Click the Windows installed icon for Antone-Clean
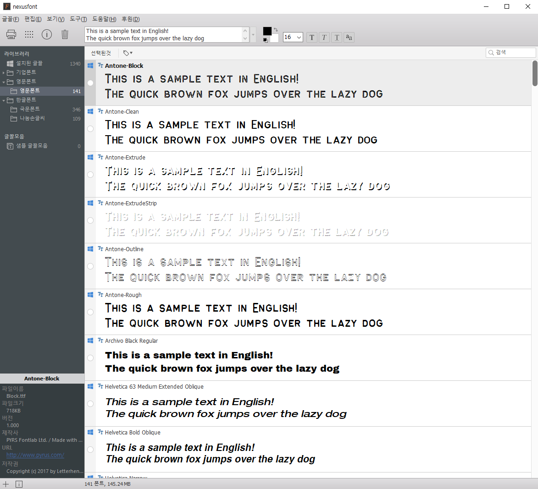 click(x=90, y=111)
